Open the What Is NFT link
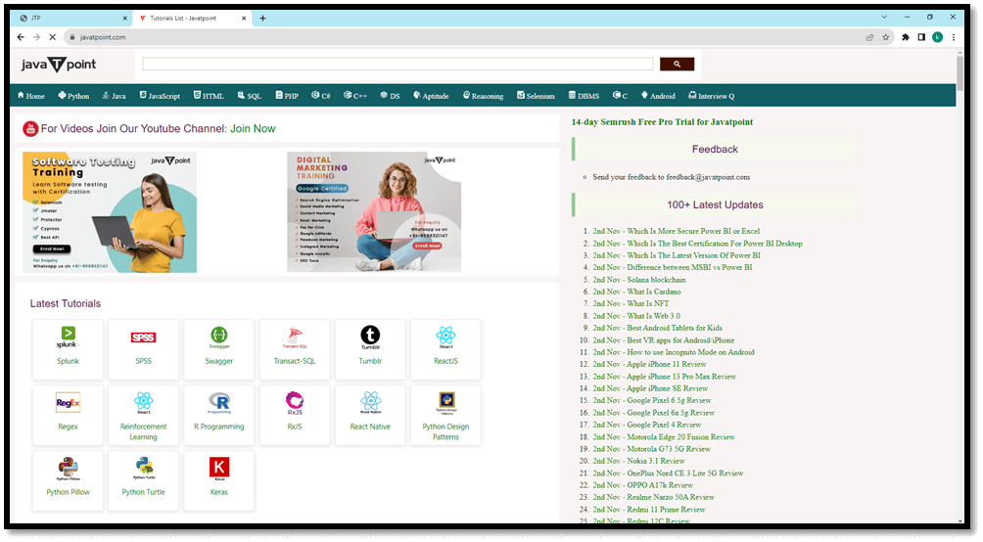 631,303
